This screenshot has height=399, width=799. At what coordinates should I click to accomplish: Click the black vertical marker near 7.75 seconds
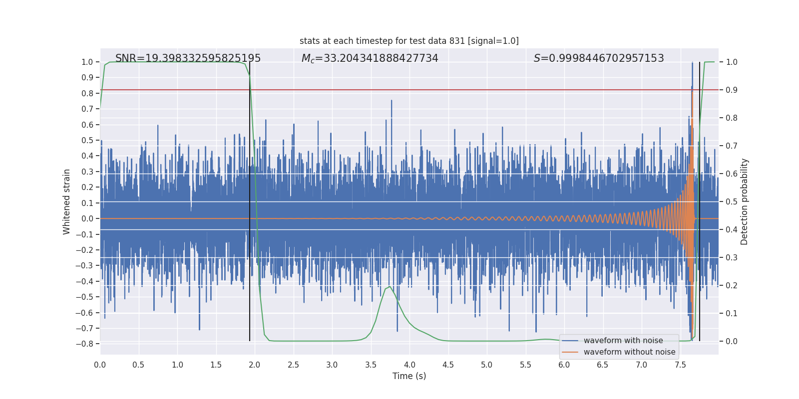point(700,201)
